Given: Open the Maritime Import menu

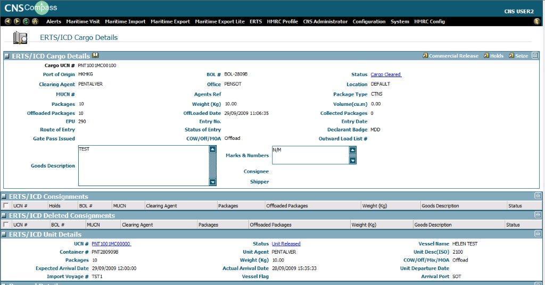Looking at the screenshot, I should coord(125,22).
